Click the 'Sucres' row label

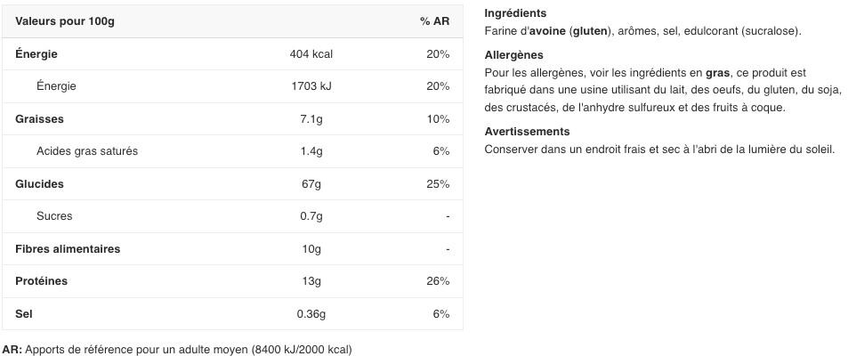point(54,216)
